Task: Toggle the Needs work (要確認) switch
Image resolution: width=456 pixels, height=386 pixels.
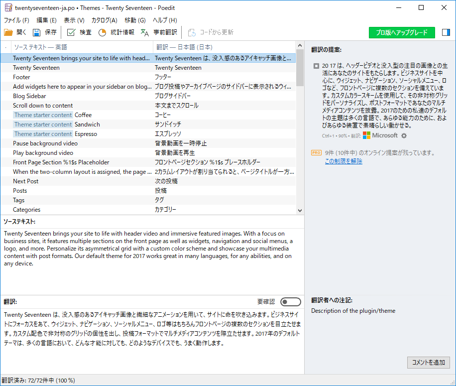Action: coord(291,302)
